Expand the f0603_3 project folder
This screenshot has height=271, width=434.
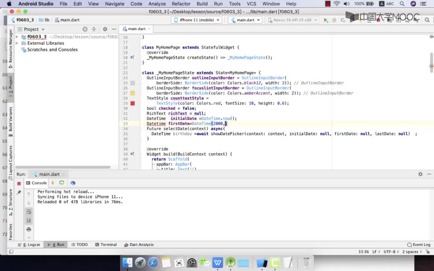pos(17,37)
